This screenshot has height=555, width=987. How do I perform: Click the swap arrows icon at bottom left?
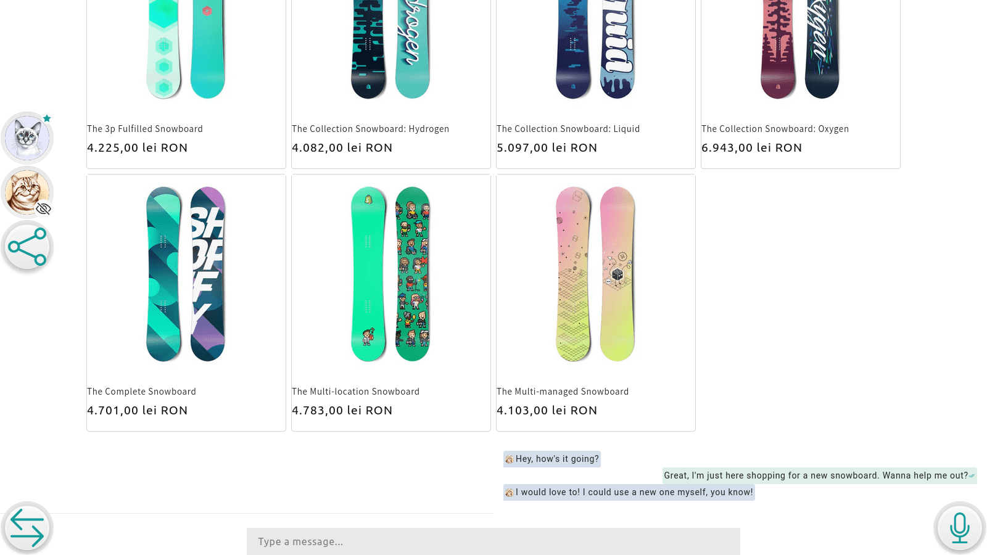tap(27, 527)
